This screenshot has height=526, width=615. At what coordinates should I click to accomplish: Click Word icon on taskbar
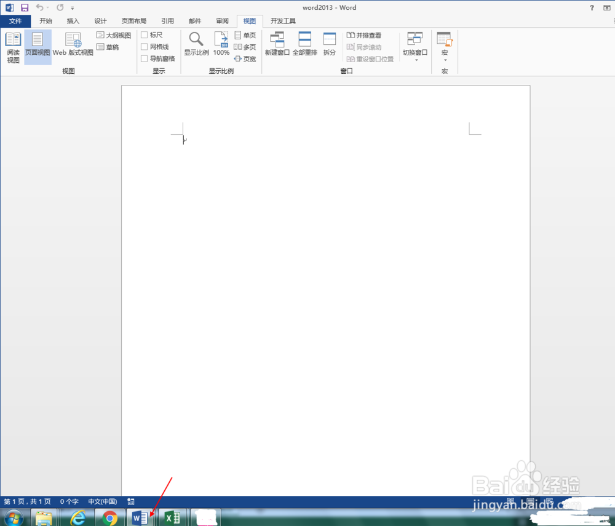(140, 518)
